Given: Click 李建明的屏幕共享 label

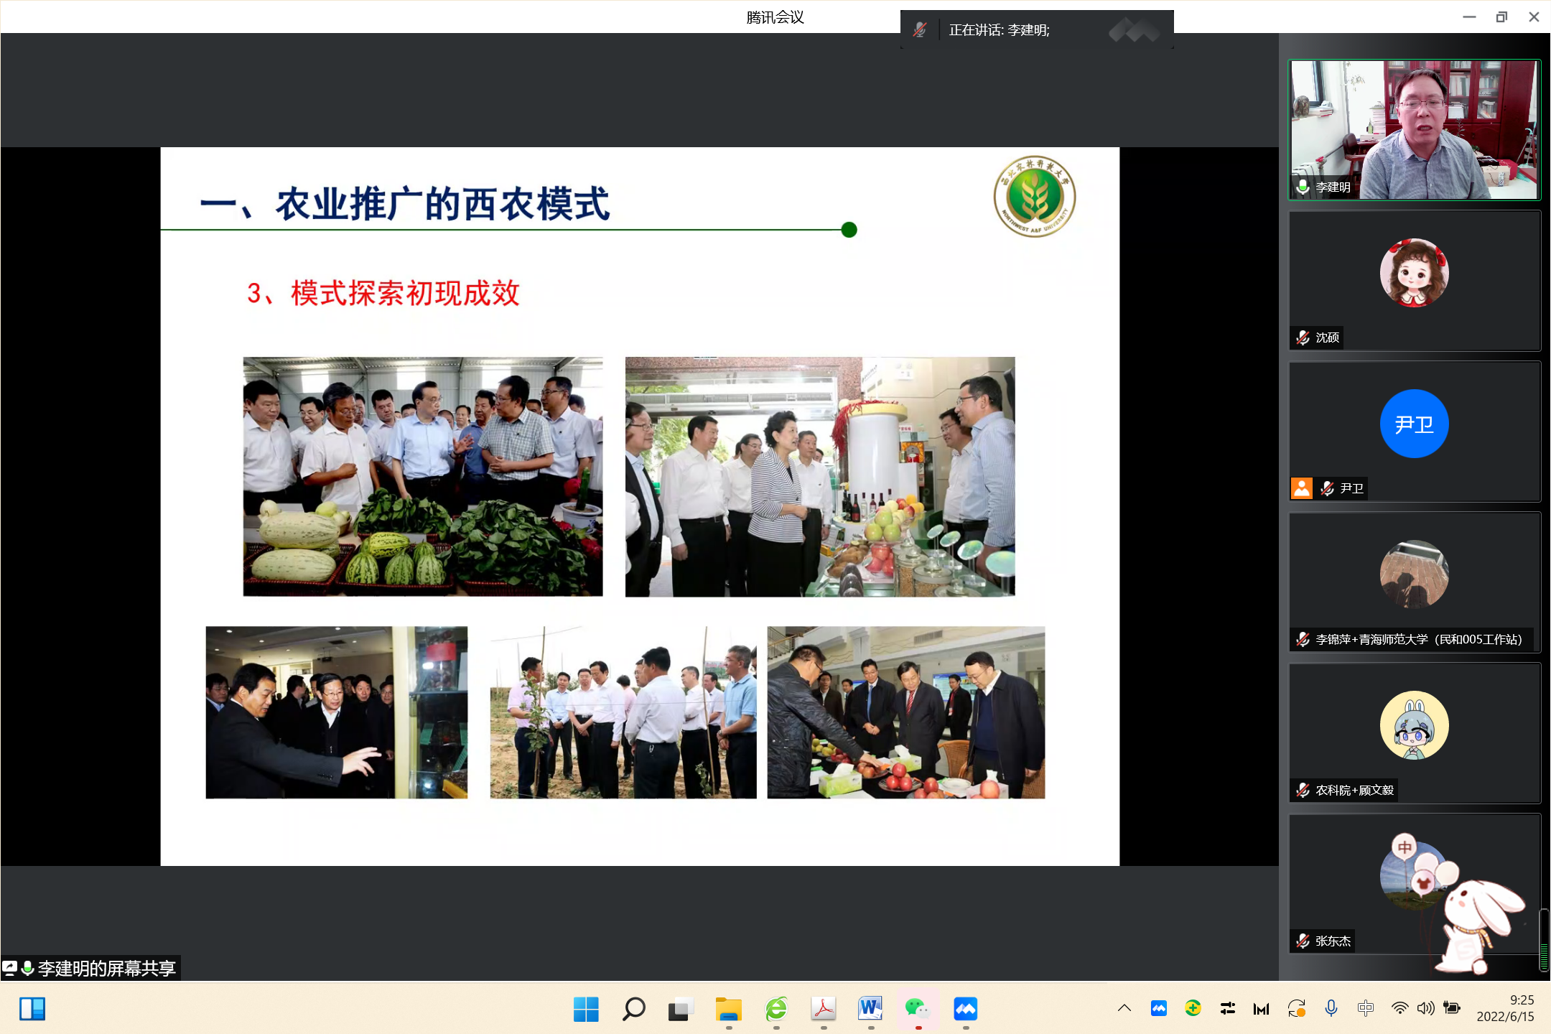Looking at the screenshot, I should coord(107,969).
